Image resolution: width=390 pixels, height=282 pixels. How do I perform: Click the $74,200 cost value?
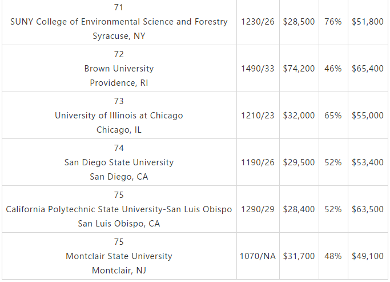(299, 69)
